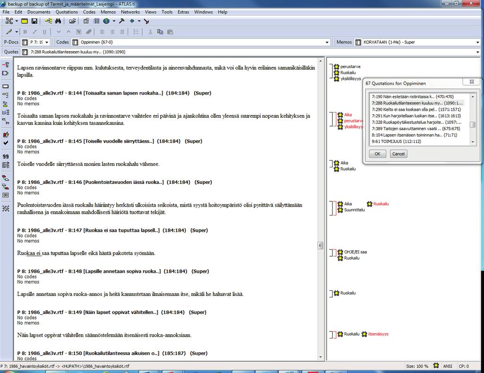The image size is (484, 373).
Task: Click the Quotes label button
Action: [x=11, y=52]
